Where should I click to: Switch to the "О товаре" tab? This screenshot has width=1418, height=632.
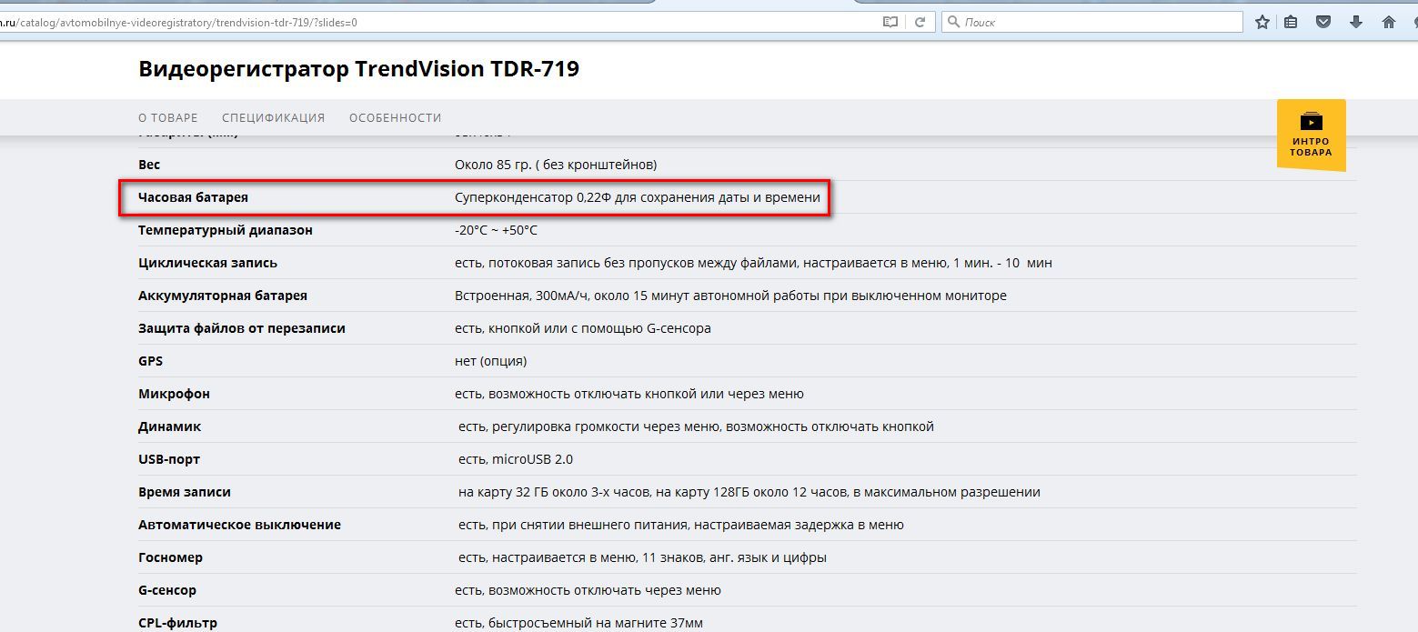click(167, 117)
